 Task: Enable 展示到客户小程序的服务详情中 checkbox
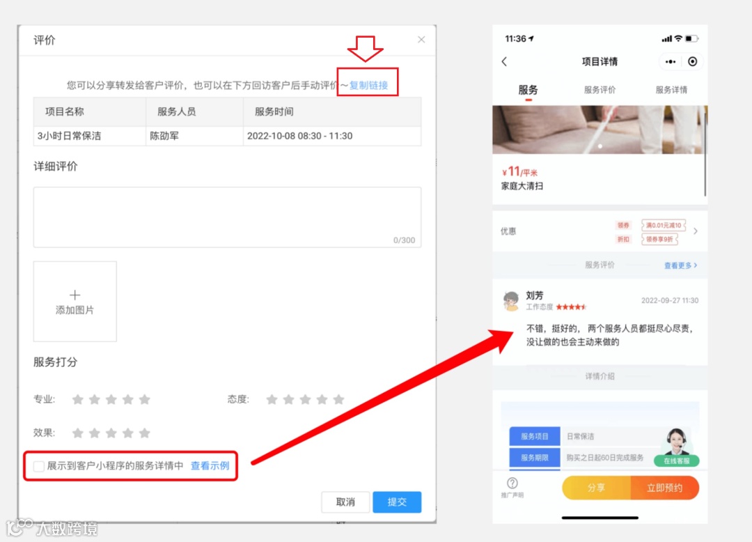(39, 466)
